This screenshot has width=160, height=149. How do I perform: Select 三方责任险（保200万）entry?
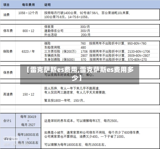click(60, 51)
